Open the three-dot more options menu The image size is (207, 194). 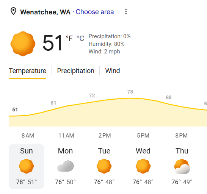[x=126, y=12]
